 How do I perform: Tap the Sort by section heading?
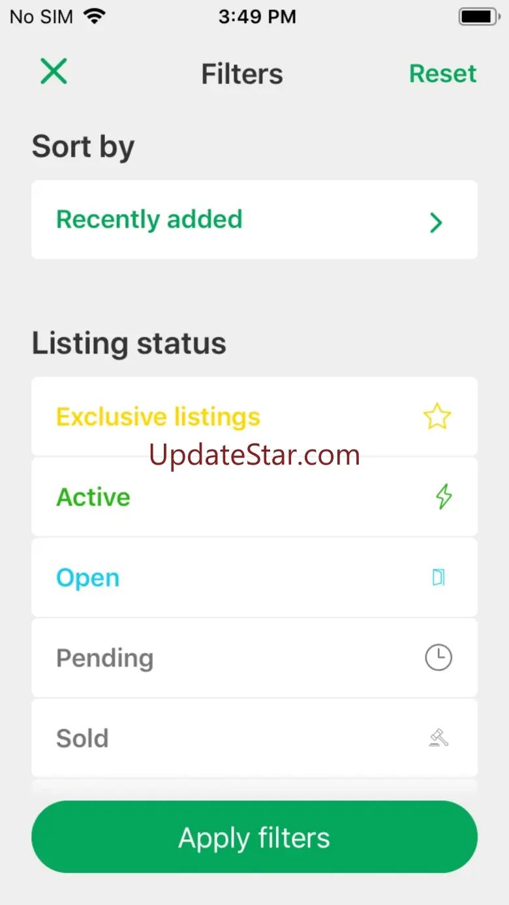[x=83, y=147]
